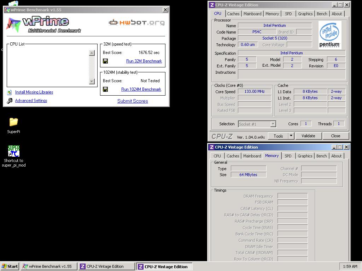This screenshot has width=362, height=271.
Task: Click Submit Scores link
Action: 133,101
